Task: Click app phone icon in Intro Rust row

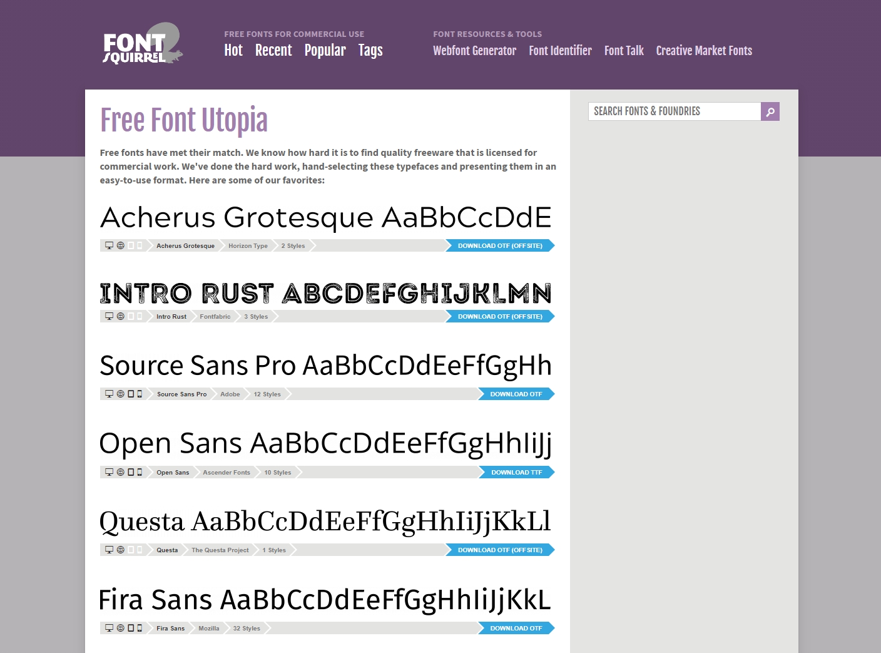Action: (x=140, y=316)
